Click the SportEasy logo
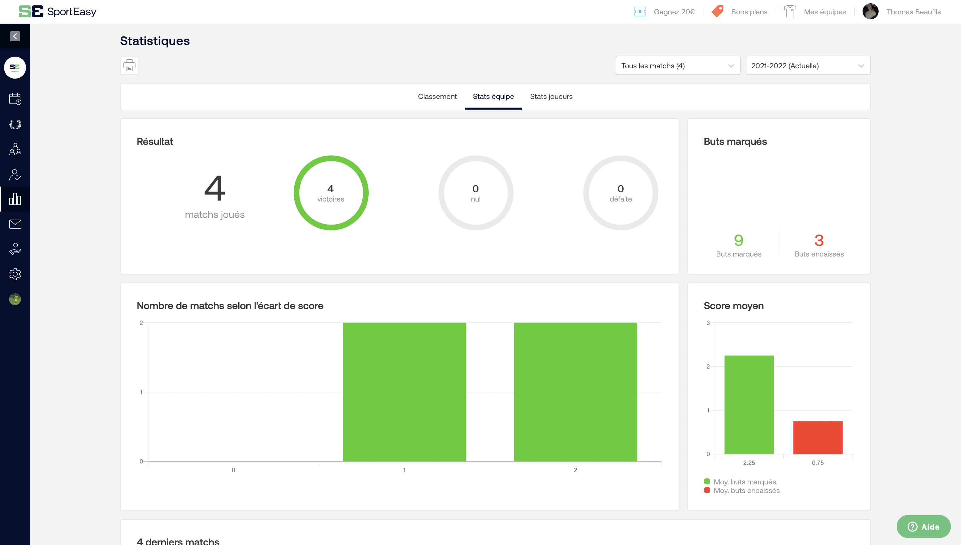Image resolution: width=961 pixels, height=545 pixels. 57,12
